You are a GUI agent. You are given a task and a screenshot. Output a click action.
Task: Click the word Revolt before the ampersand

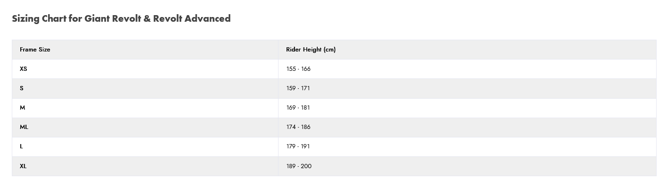(127, 18)
